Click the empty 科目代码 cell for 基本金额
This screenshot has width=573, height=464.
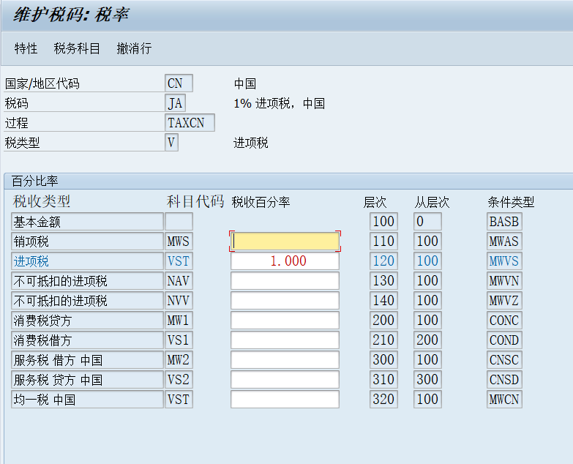click(179, 222)
